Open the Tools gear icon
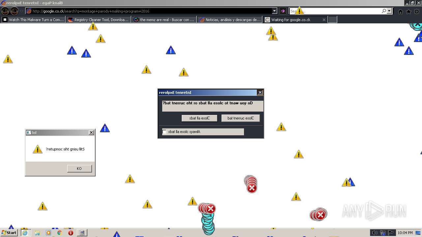The width and height of the screenshot is (422, 237). pyautogui.click(x=417, y=12)
